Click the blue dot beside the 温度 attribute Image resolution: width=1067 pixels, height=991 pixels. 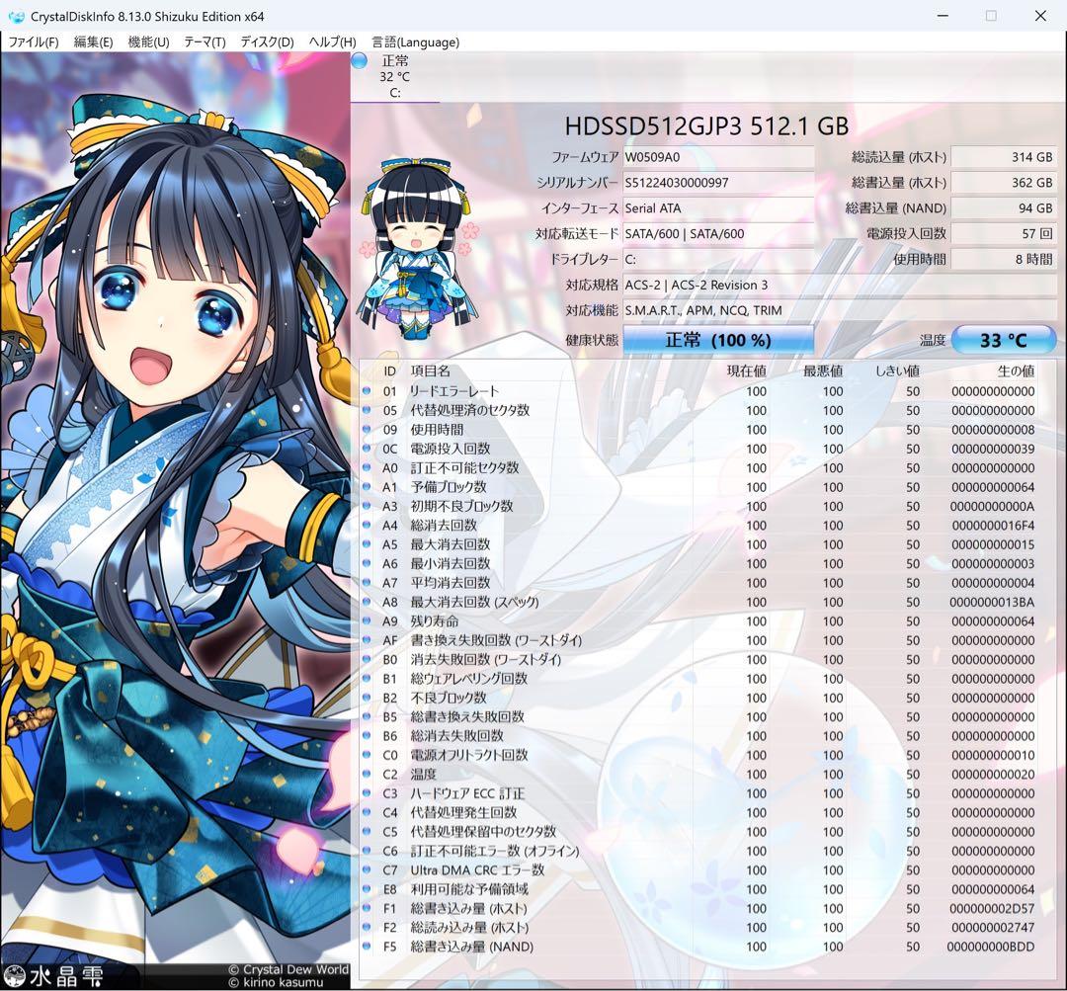tap(367, 774)
